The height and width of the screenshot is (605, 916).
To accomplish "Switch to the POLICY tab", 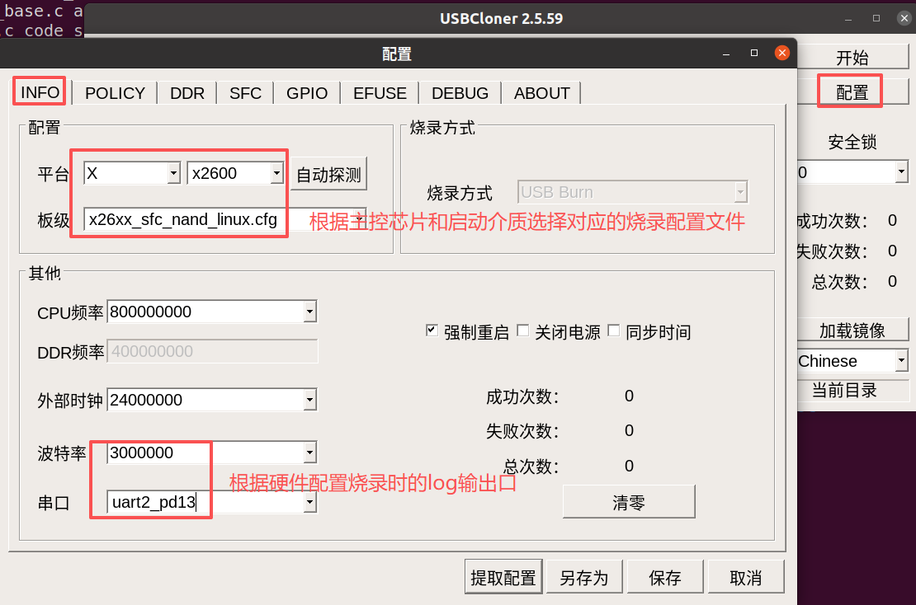I will coord(115,93).
